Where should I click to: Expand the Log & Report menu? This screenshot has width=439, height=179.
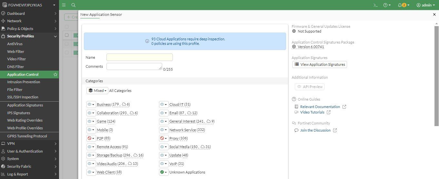coord(29,174)
